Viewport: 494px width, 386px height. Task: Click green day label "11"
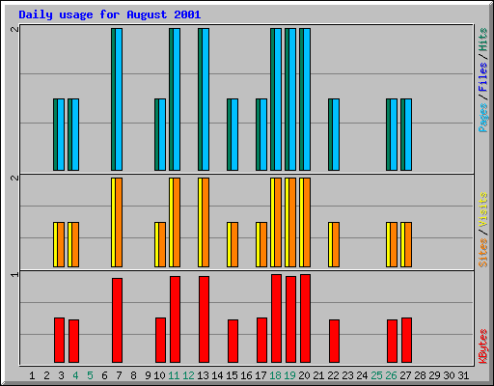pos(174,375)
